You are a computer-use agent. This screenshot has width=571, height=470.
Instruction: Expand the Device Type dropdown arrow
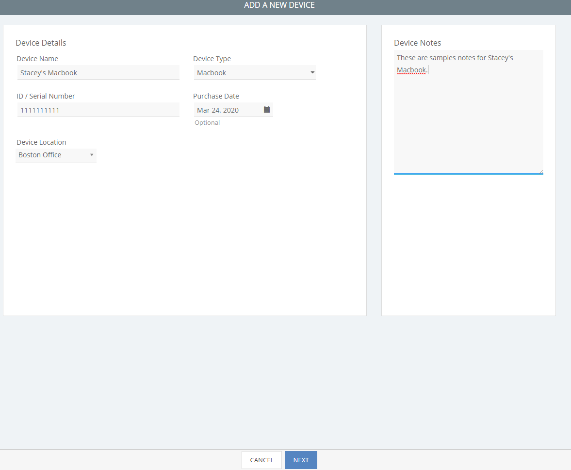click(312, 72)
